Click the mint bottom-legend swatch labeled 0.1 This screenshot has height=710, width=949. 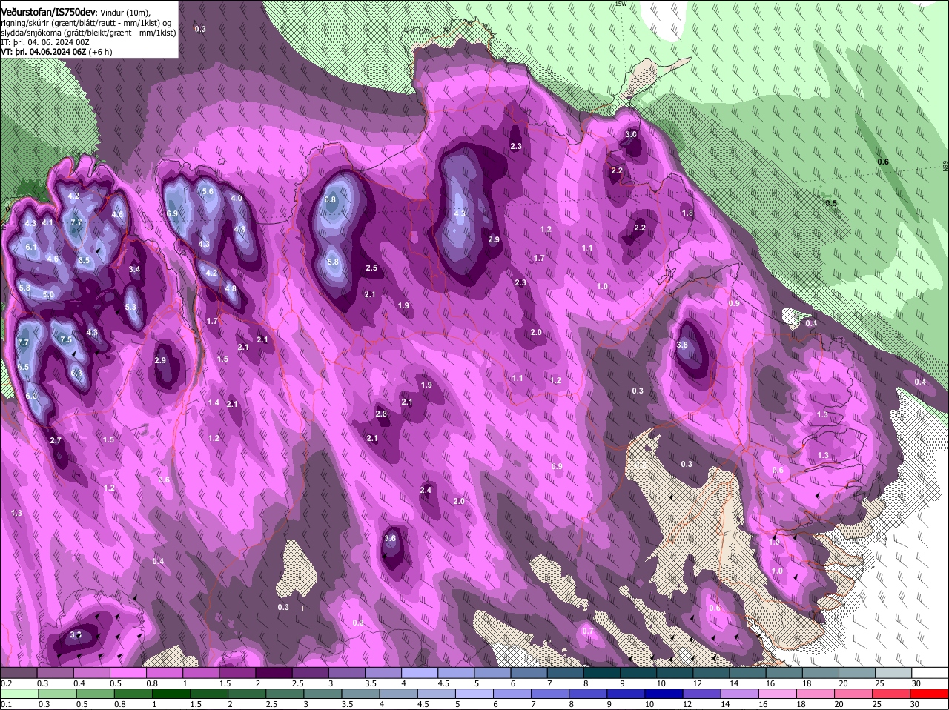click(x=19, y=694)
